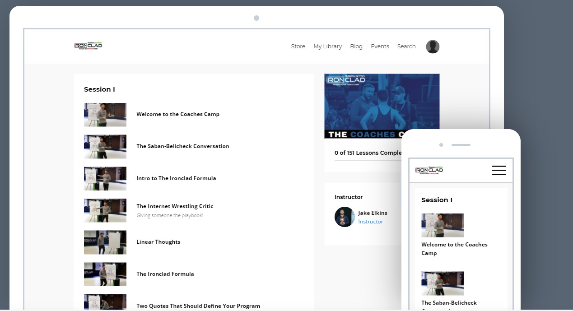Click the Instructor link under Jake Elkins
573x311 pixels.
pyautogui.click(x=371, y=222)
